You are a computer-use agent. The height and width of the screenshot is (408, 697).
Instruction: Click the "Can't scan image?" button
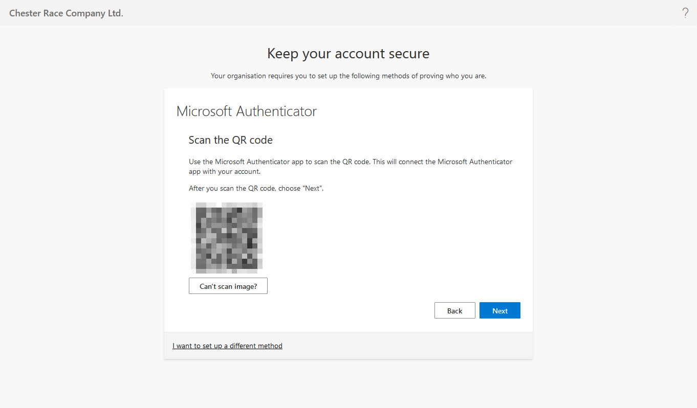point(228,286)
